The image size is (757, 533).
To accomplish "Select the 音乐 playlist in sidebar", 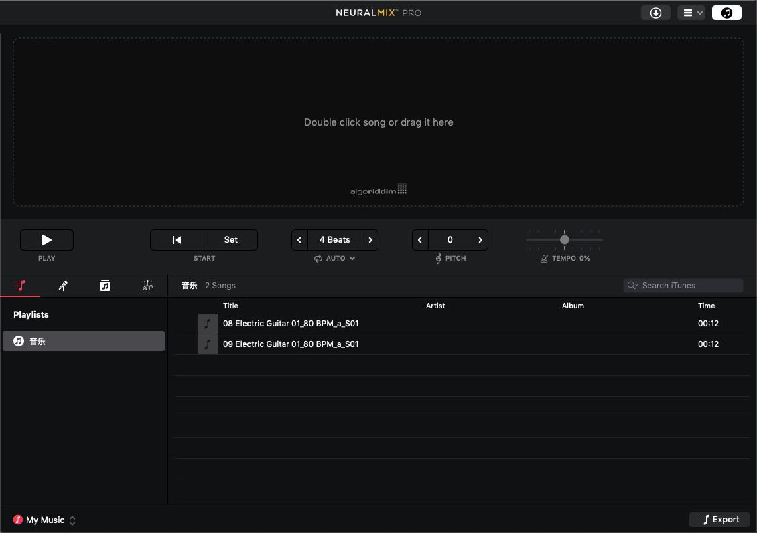I will coord(84,341).
